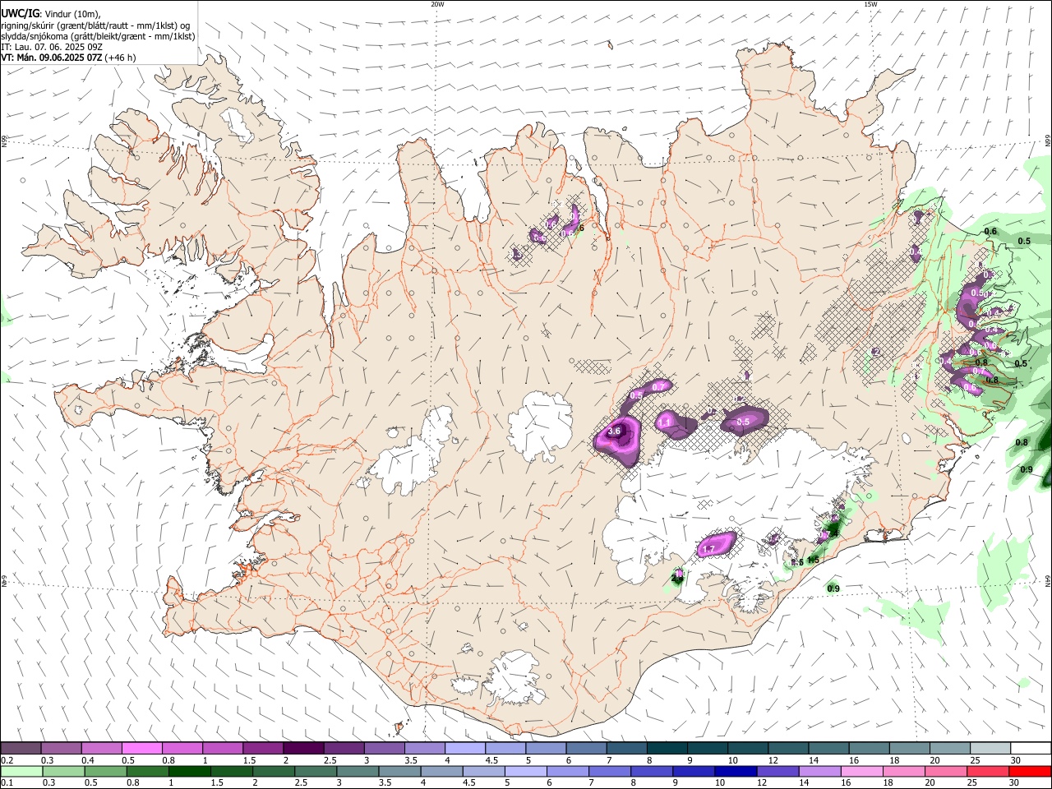
Task: Select the bright red lower-row swatch above 30
Action: (x=1030, y=771)
